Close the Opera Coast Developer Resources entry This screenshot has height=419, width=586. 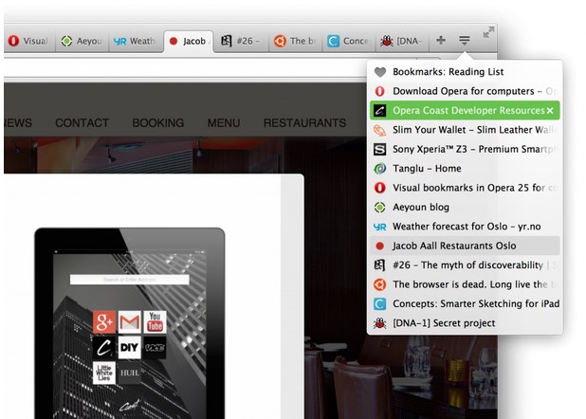550,111
